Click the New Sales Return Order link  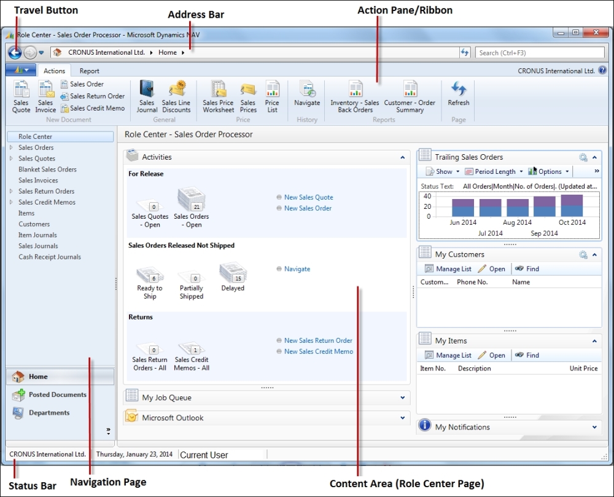coord(318,341)
